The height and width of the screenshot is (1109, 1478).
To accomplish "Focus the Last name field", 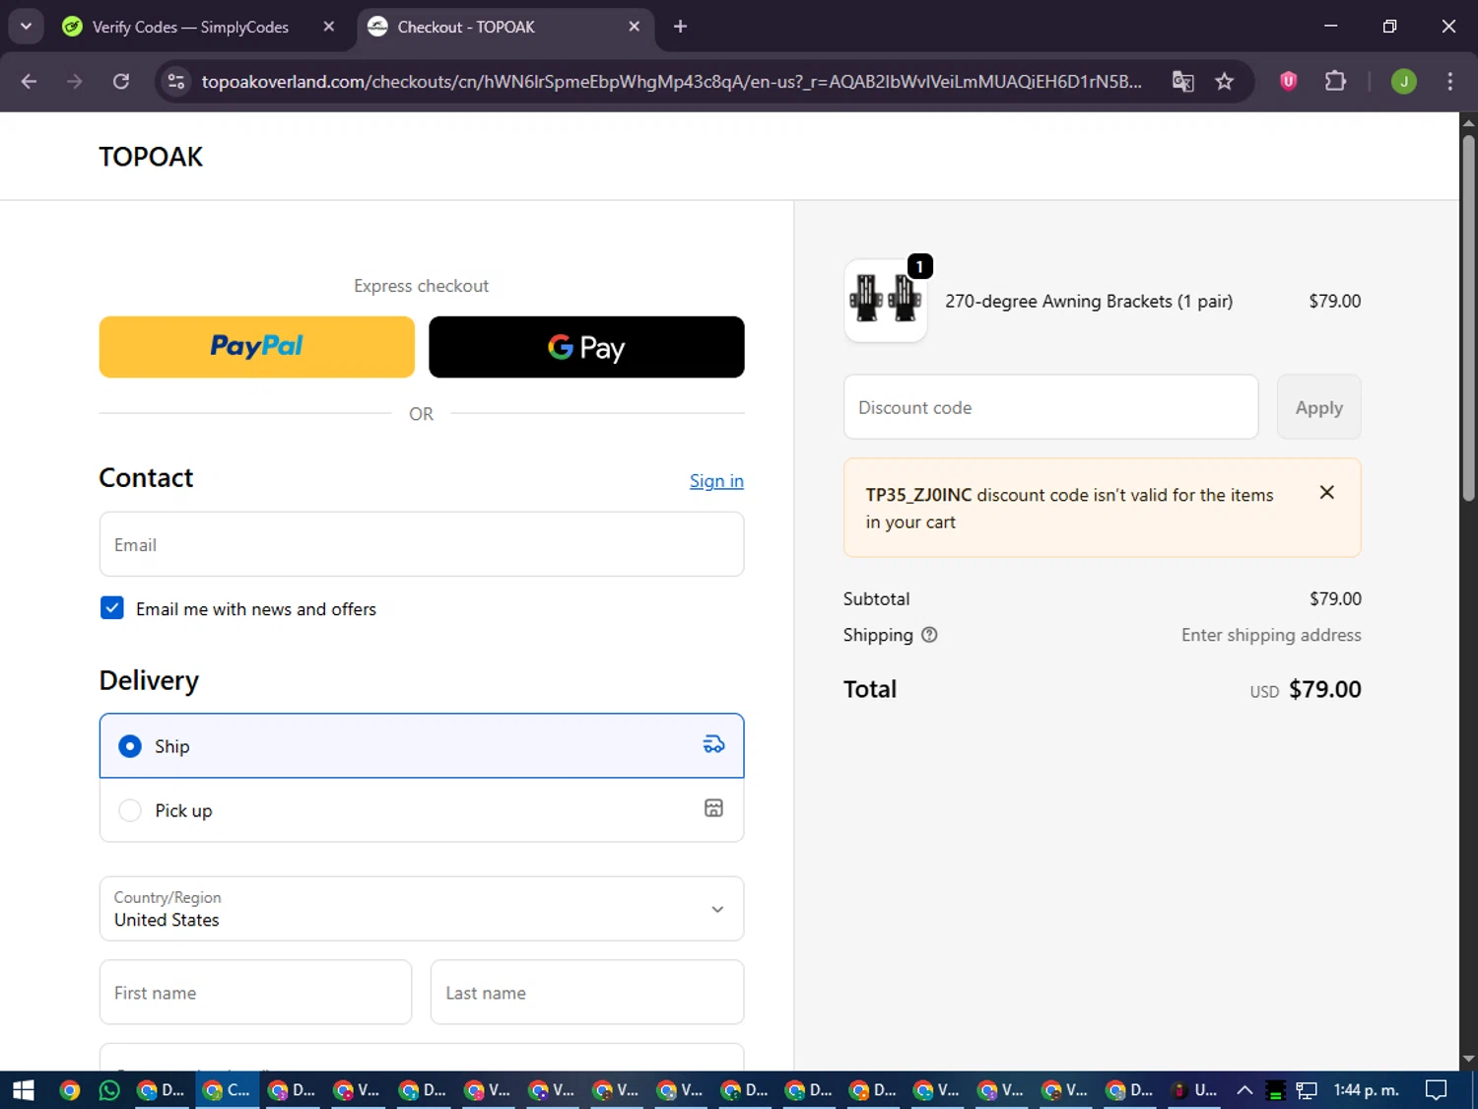I will point(587,993).
